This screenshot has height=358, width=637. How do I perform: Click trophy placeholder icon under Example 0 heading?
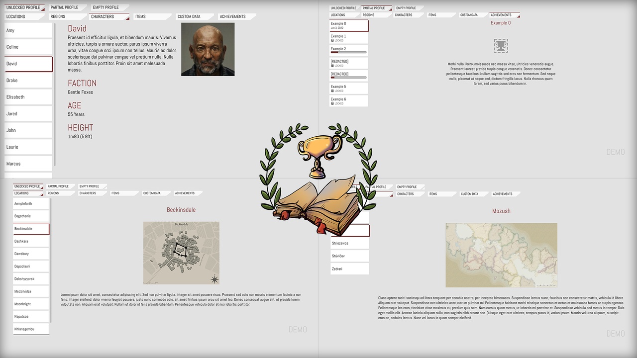[x=501, y=46]
